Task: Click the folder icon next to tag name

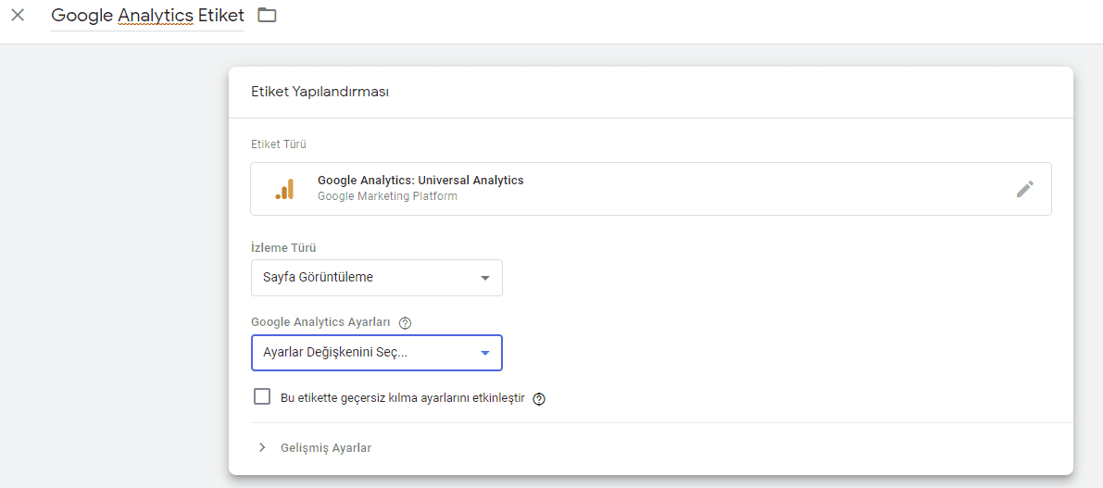Action: click(267, 15)
